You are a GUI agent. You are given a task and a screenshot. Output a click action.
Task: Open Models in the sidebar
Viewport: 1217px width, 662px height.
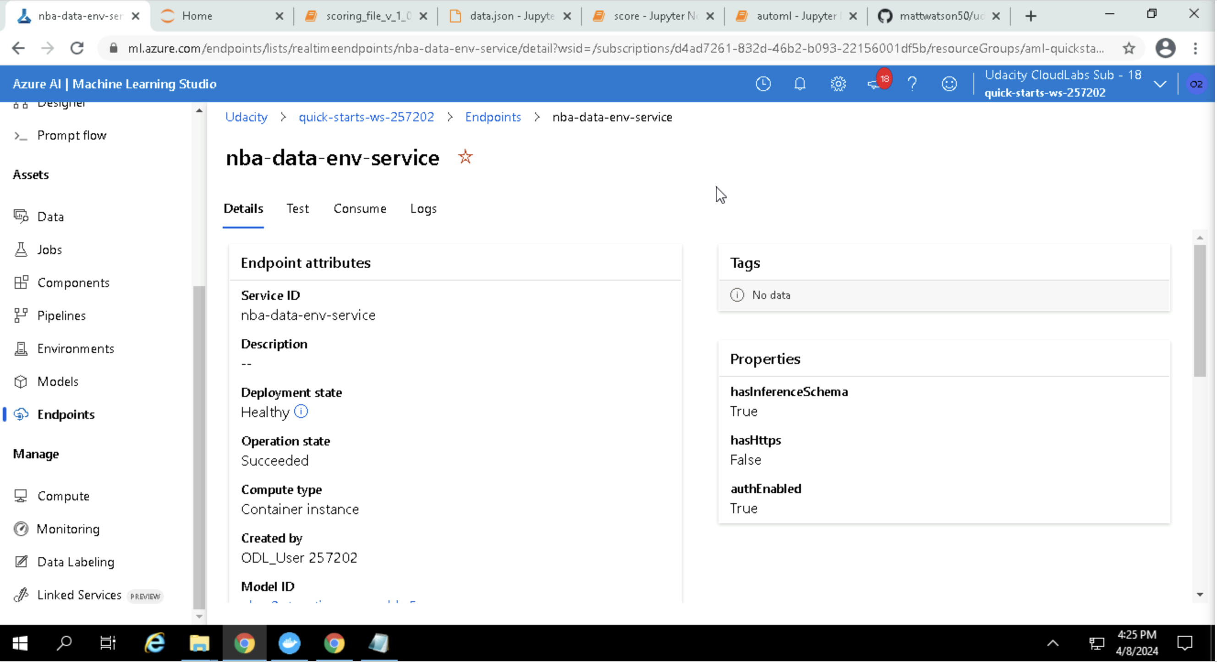pyautogui.click(x=58, y=381)
